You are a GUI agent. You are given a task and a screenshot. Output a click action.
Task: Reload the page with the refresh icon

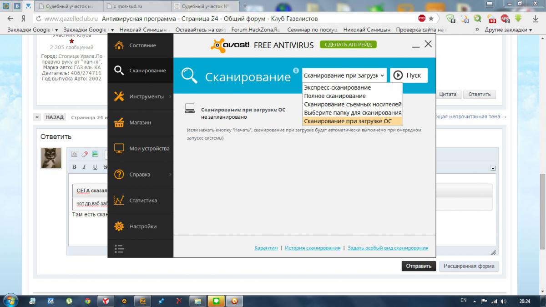[x=39, y=19]
